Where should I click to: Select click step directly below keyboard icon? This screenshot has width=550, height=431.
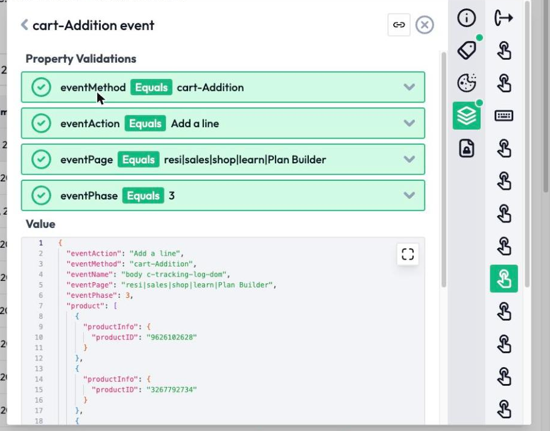tap(504, 148)
